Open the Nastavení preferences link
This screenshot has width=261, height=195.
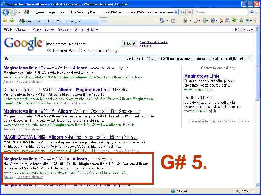(145, 45)
